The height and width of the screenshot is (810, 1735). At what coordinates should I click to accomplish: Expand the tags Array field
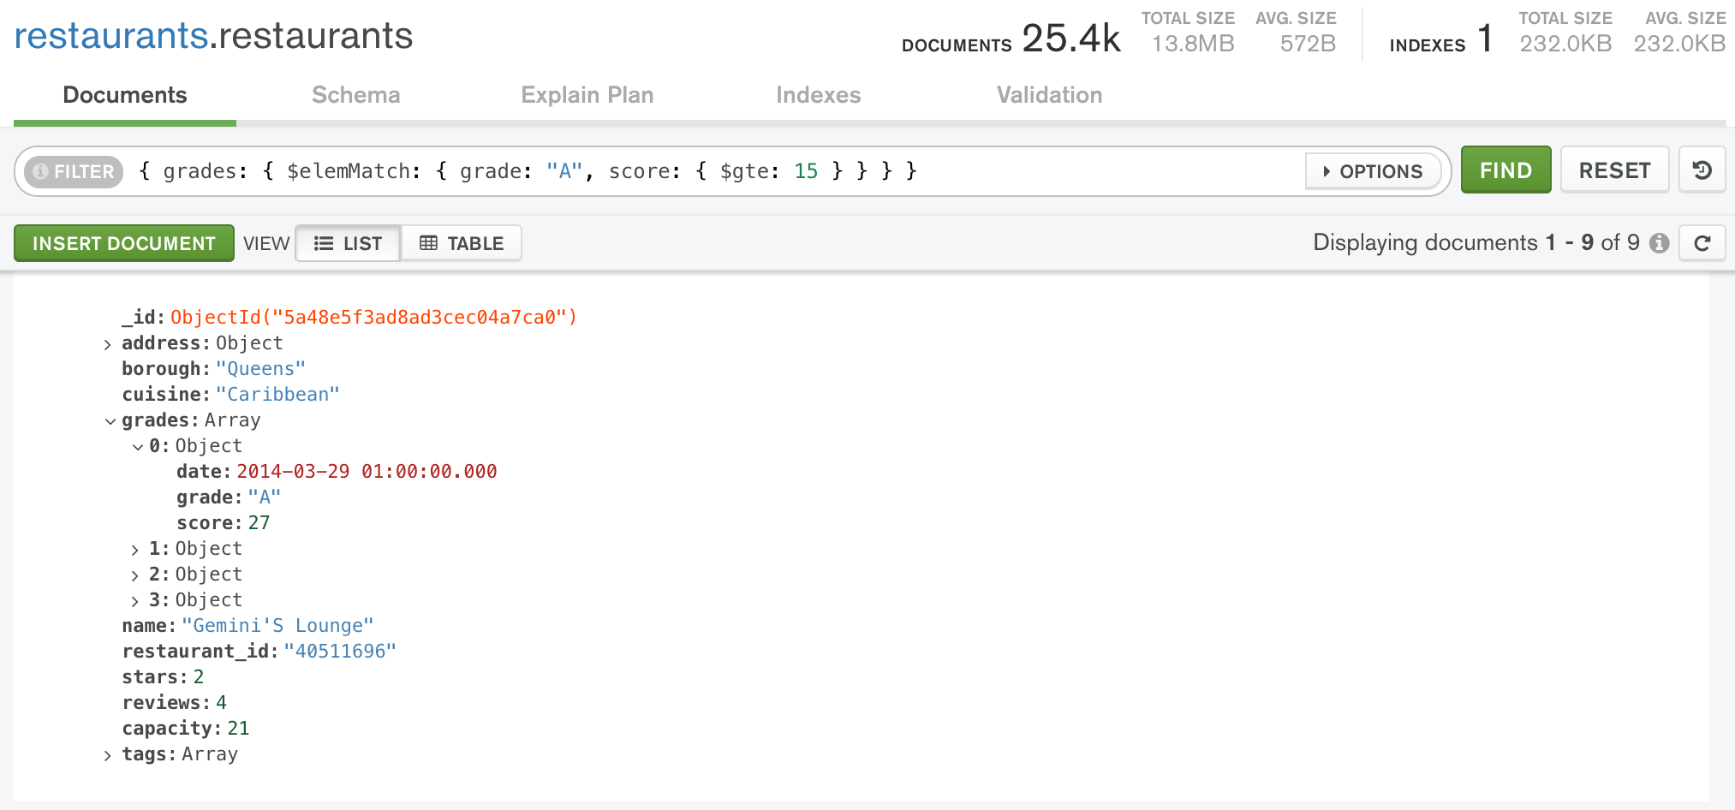click(108, 755)
